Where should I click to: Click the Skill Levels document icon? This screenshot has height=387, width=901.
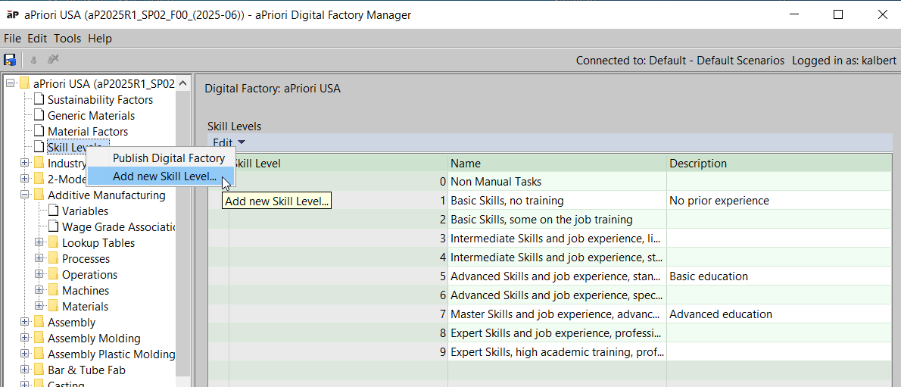tap(39, 147)
